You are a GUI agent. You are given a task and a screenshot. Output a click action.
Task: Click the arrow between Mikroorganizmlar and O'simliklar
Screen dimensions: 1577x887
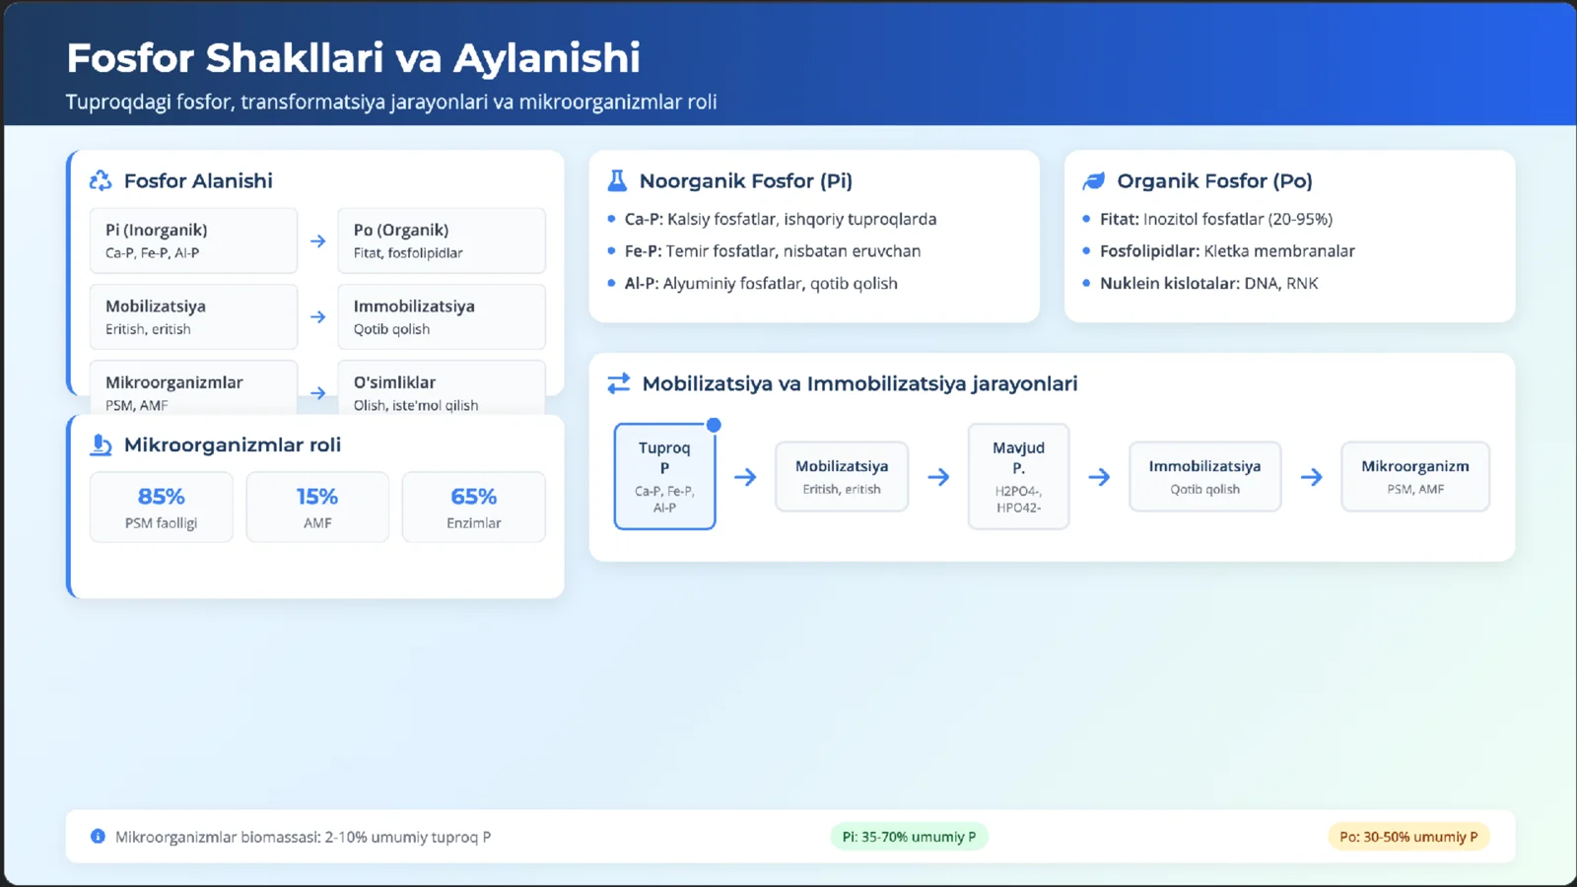click(317, 392)
